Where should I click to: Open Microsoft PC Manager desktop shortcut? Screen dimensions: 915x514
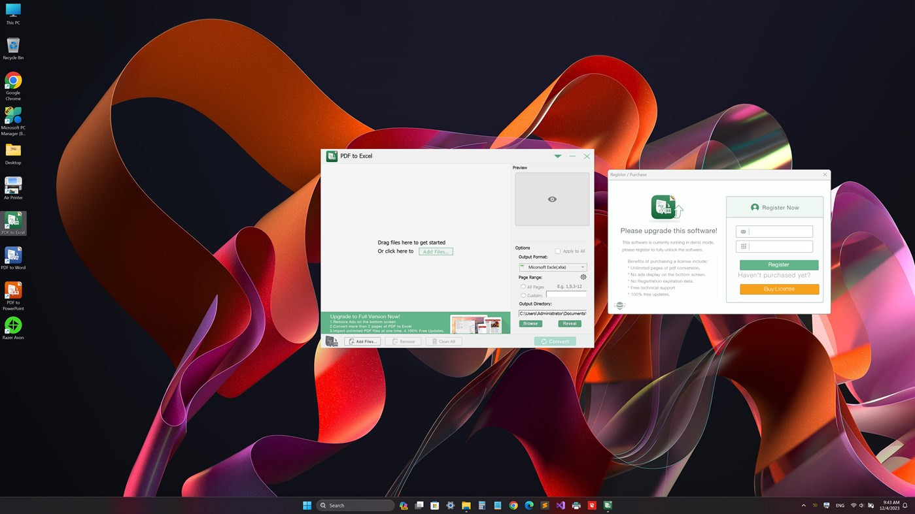point(13,121)
